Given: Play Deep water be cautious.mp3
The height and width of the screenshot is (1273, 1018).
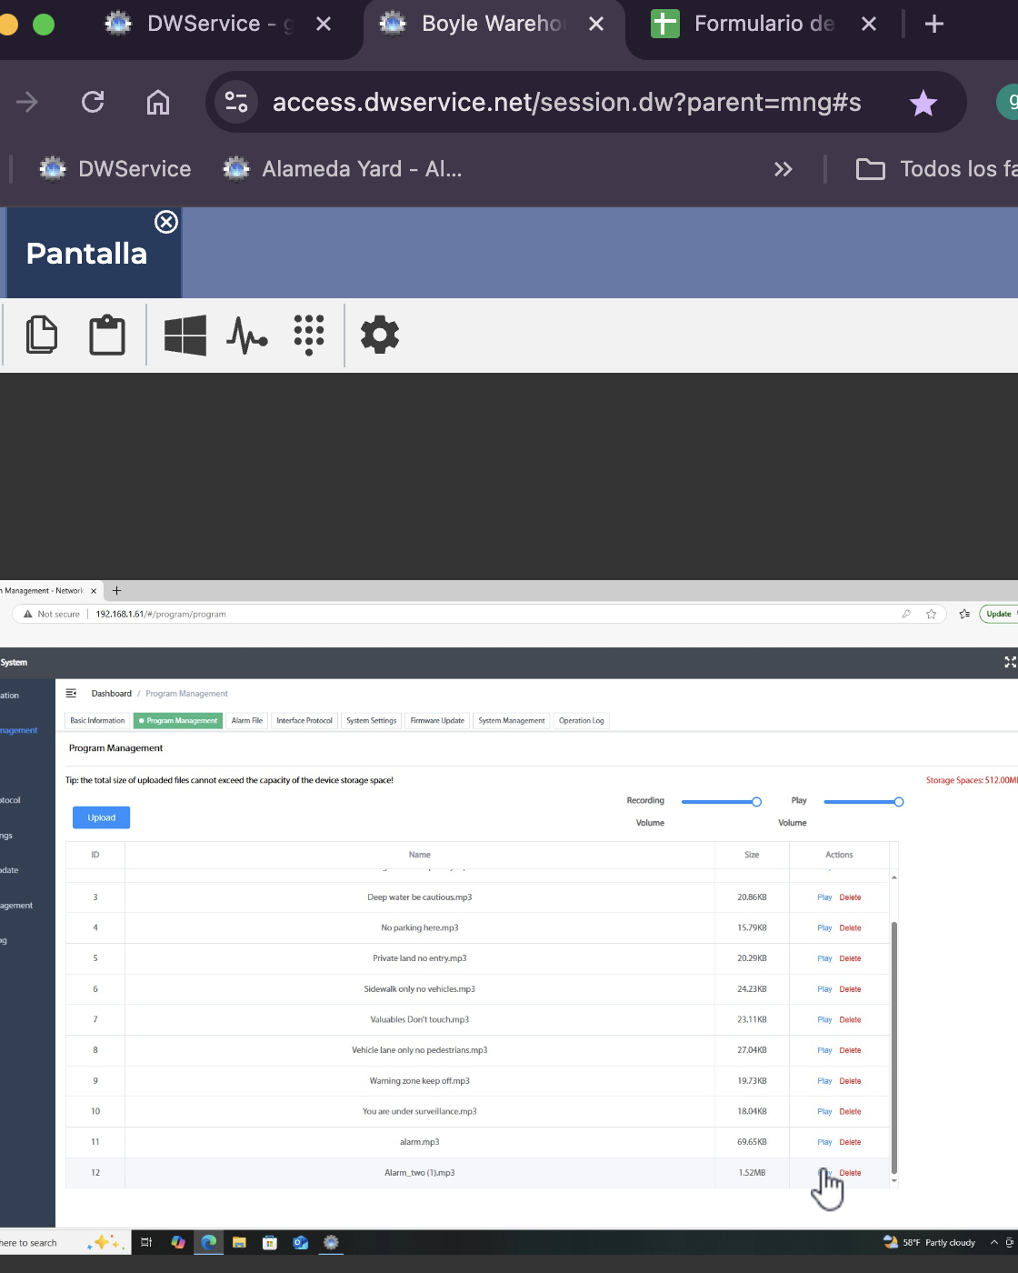Looking at the screenshot, I should click(824, 897).
